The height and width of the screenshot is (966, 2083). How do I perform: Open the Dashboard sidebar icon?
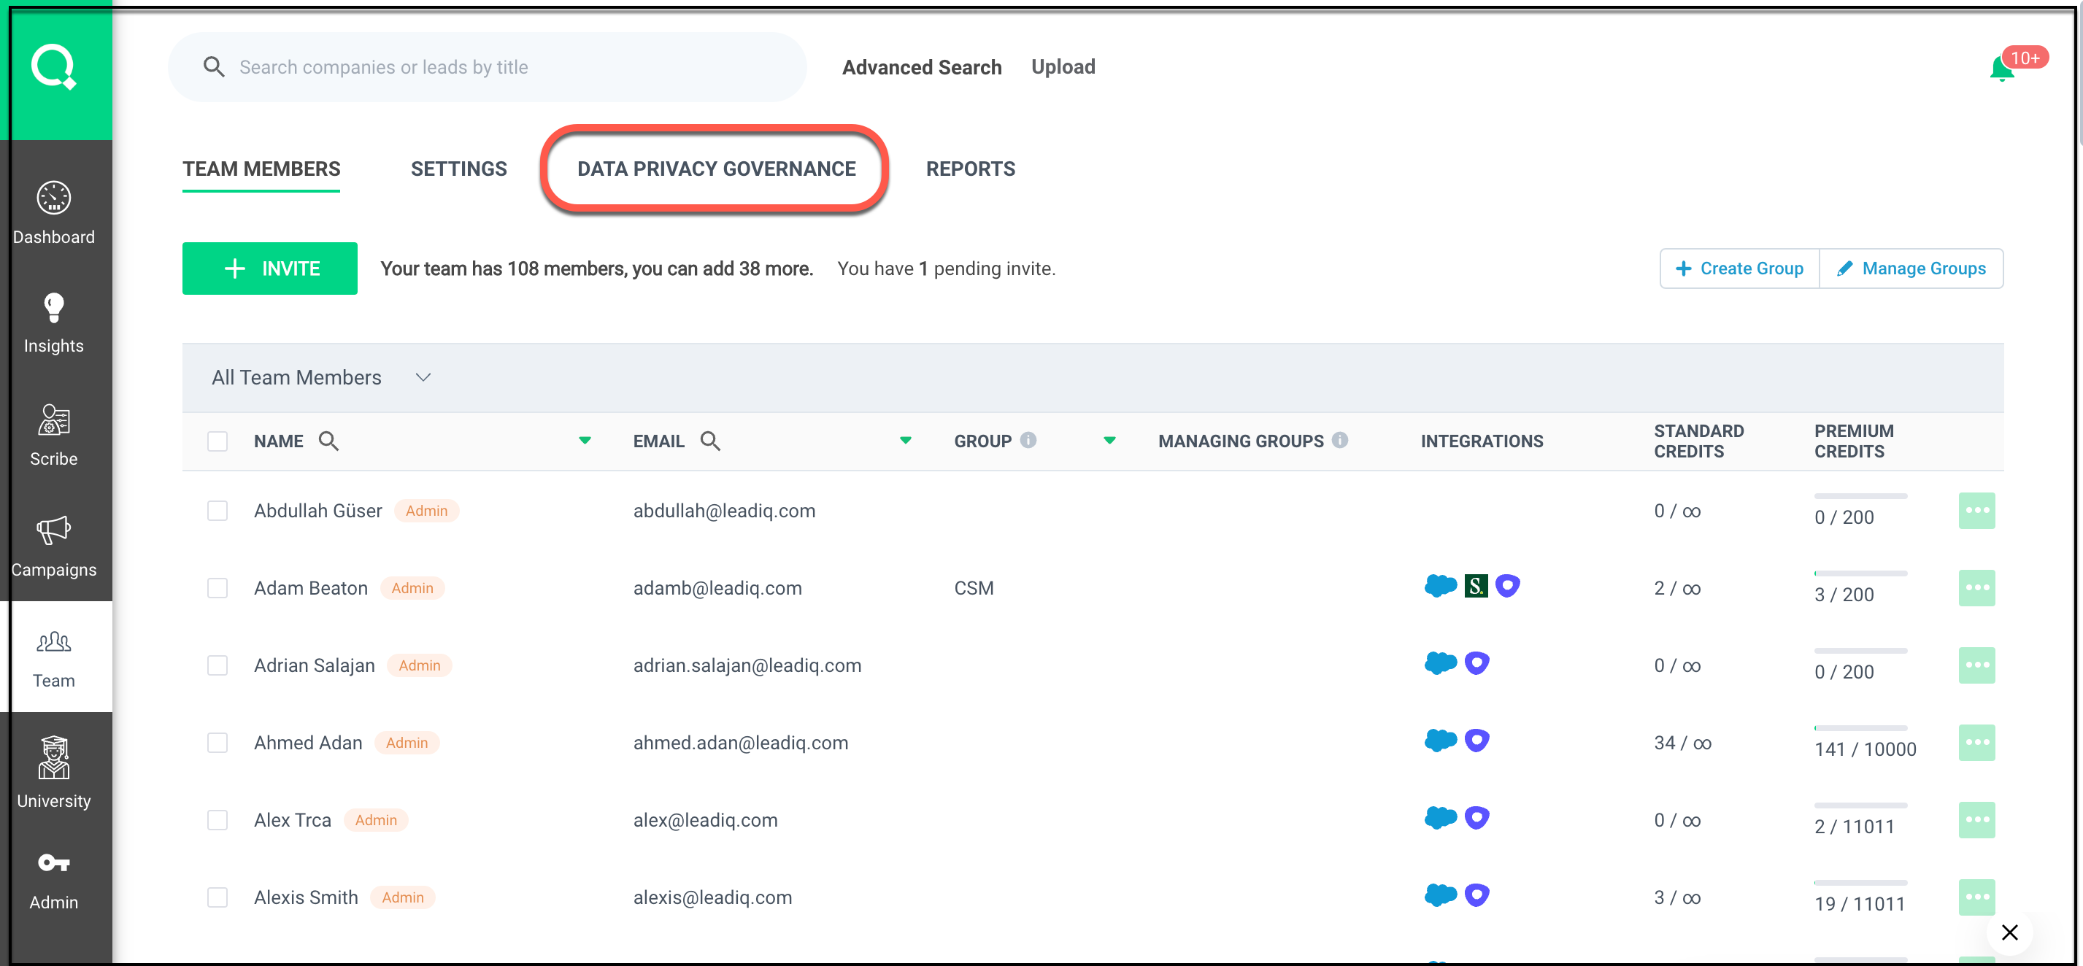53,212
